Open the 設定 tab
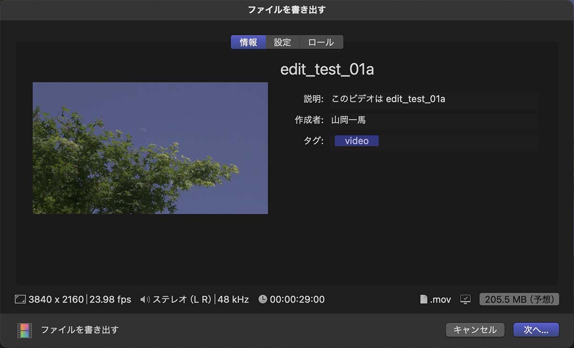This screenshot has height=348, width=574. (x=282, y=42)
